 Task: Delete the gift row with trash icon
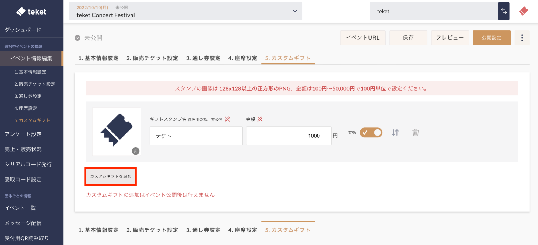click(x=416, y=133)
